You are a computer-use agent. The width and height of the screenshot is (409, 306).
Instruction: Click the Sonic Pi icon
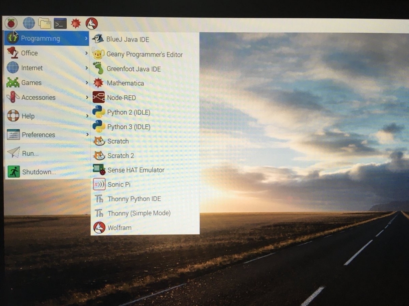tap(99, 184)
